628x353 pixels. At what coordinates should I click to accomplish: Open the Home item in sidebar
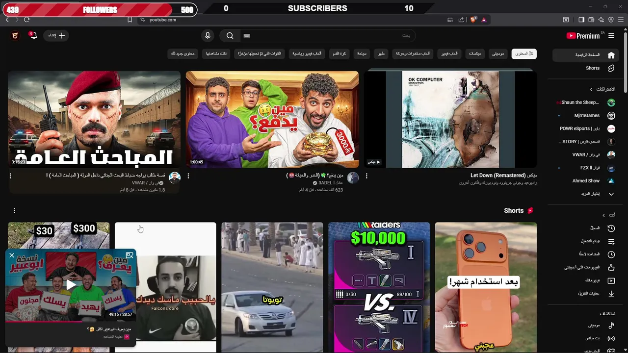click(x=585, y=55)
